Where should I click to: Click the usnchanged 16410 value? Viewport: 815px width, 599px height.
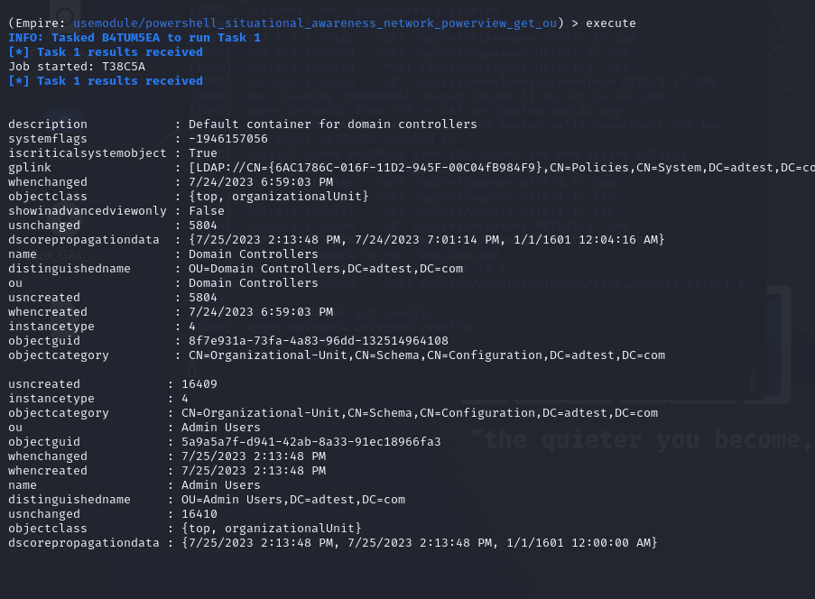(x=199, y=514)
